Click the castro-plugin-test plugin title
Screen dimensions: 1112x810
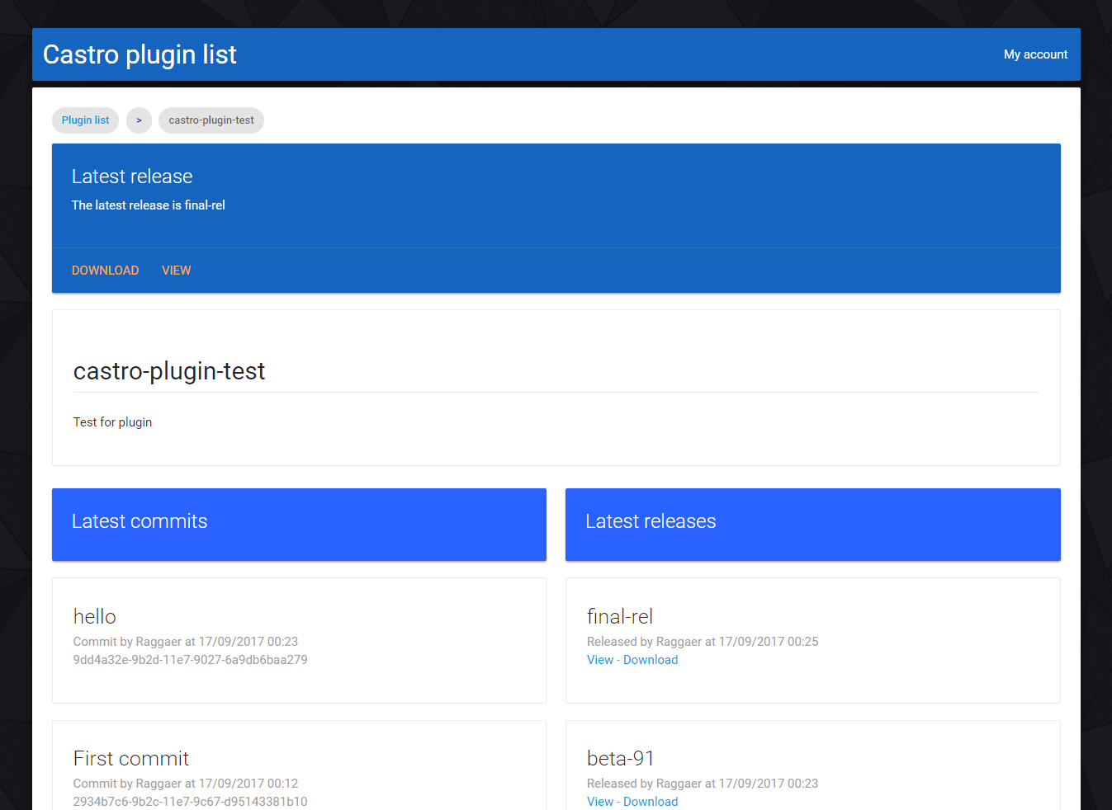click(169, 371)
